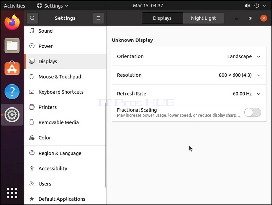The width and height of the screenshot is (272, 205).
Task: Open Users settings panel
Action: (65, 184)
